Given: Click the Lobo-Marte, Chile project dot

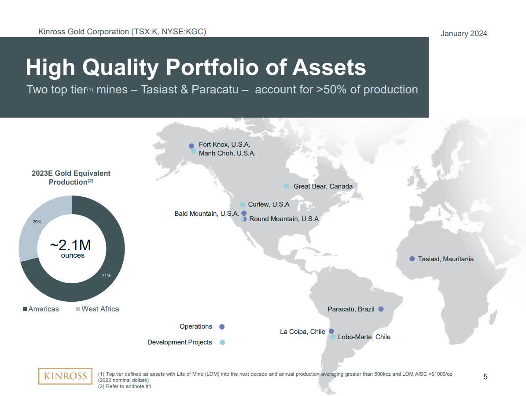Looking at the screenshot, I should (333, 336).
